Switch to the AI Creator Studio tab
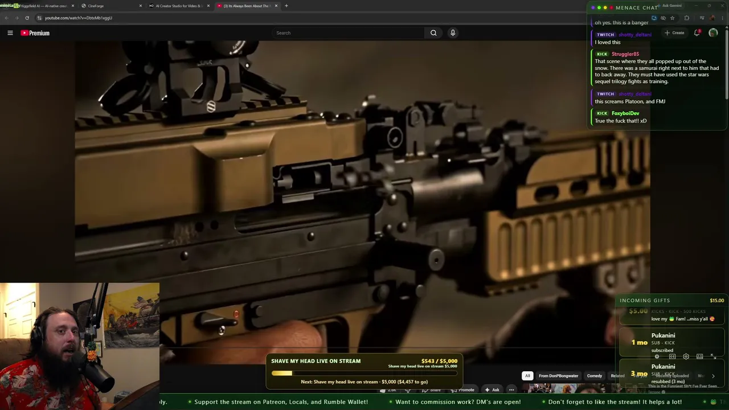729x410 pixels. (179, 6)
